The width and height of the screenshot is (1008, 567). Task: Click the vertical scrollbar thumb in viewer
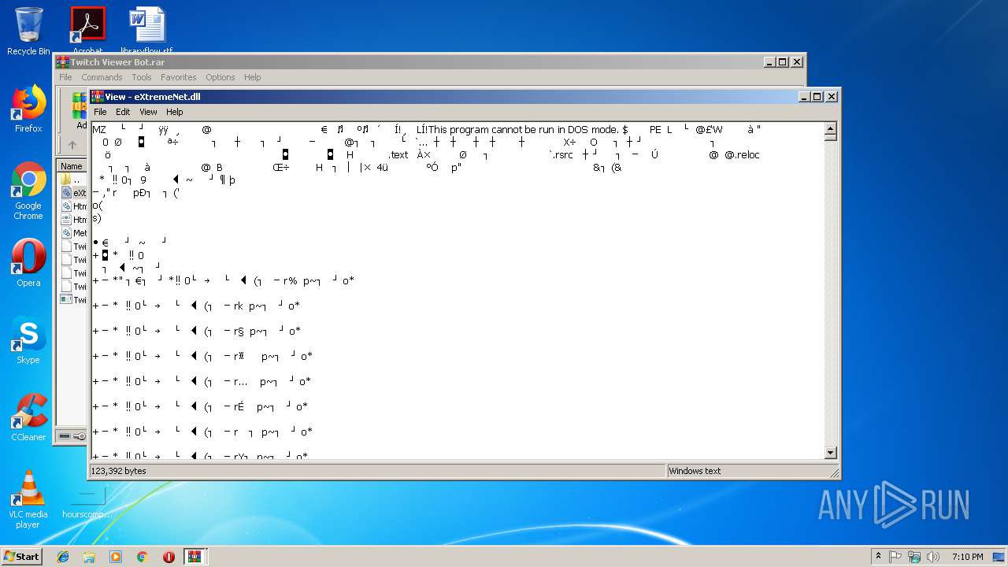pyautogui.click(x=830, y=137)
